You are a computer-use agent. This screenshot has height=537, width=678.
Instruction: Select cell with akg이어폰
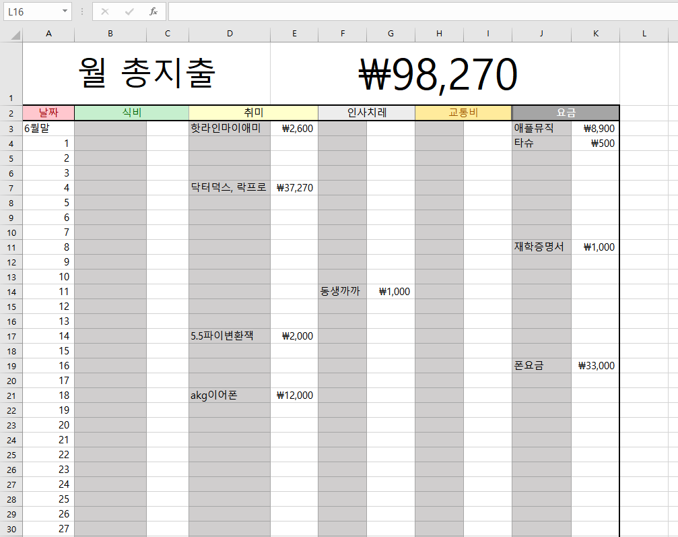tap(230, 396)
